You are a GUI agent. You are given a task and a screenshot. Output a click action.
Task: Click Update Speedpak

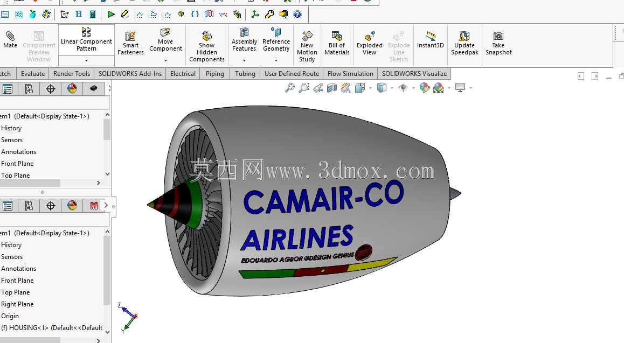[x=464, y=43]
